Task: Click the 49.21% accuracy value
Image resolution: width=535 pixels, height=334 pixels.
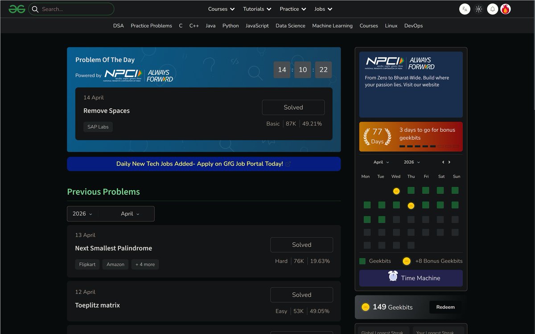Action: (312, 124)
